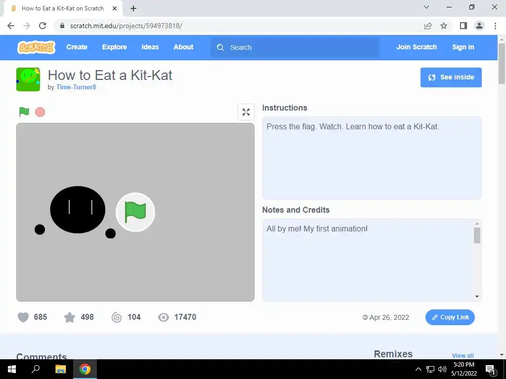Open File Explorer from the taskbar
The image size is (506, 379).
coord(60,369)
